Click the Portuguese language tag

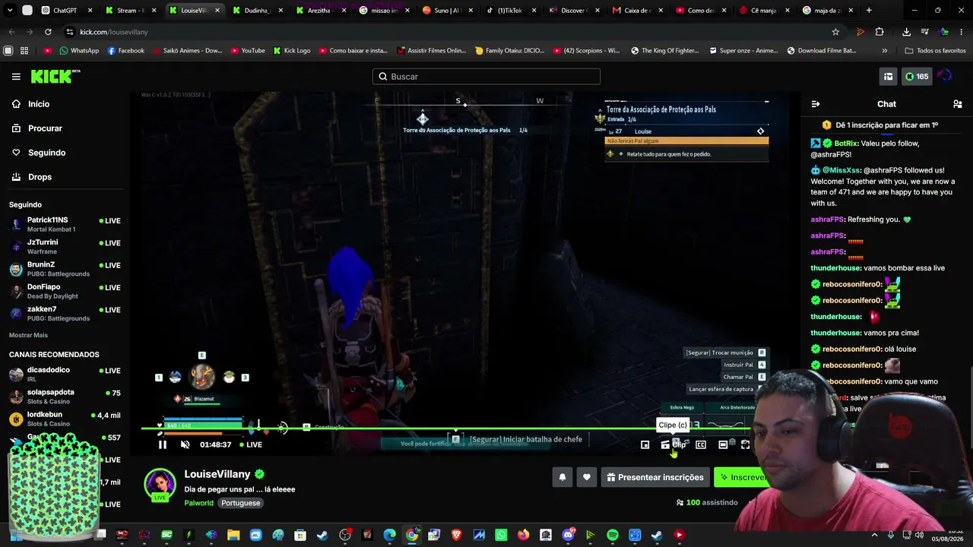click(240, 503)
